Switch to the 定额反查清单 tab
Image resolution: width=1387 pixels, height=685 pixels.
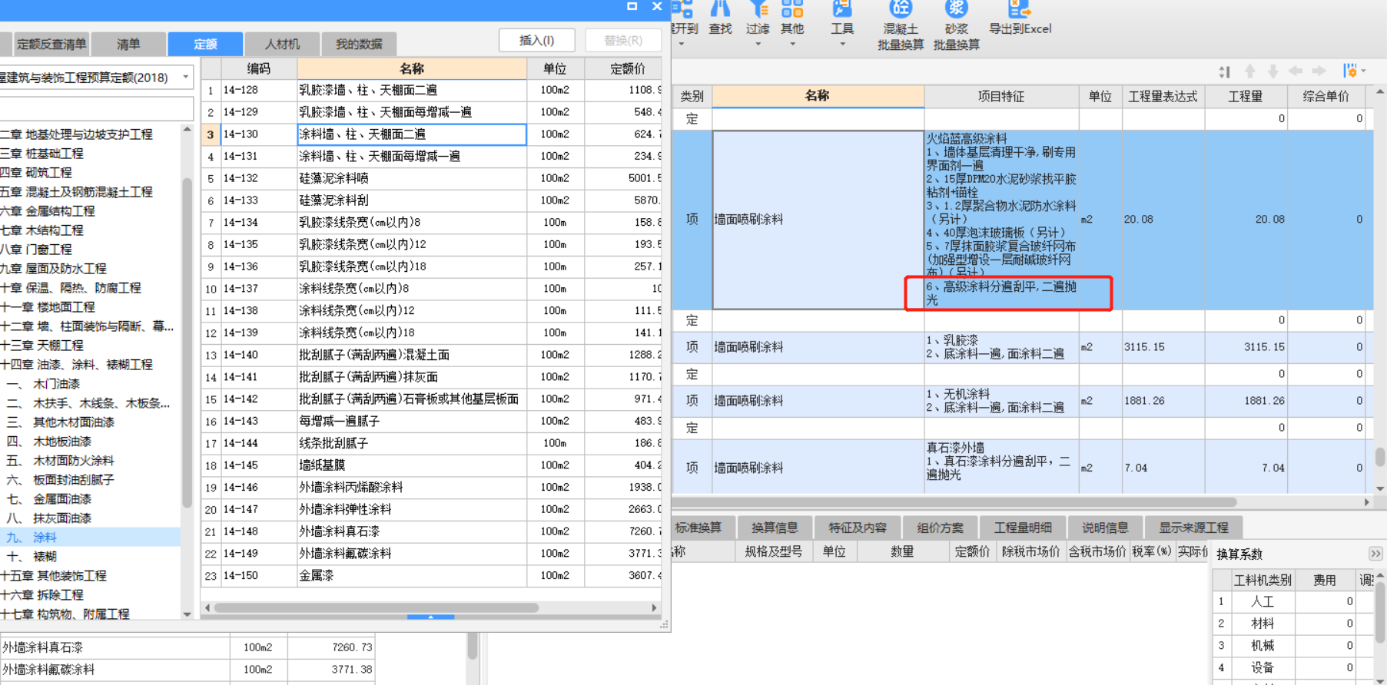coord(51,44)
